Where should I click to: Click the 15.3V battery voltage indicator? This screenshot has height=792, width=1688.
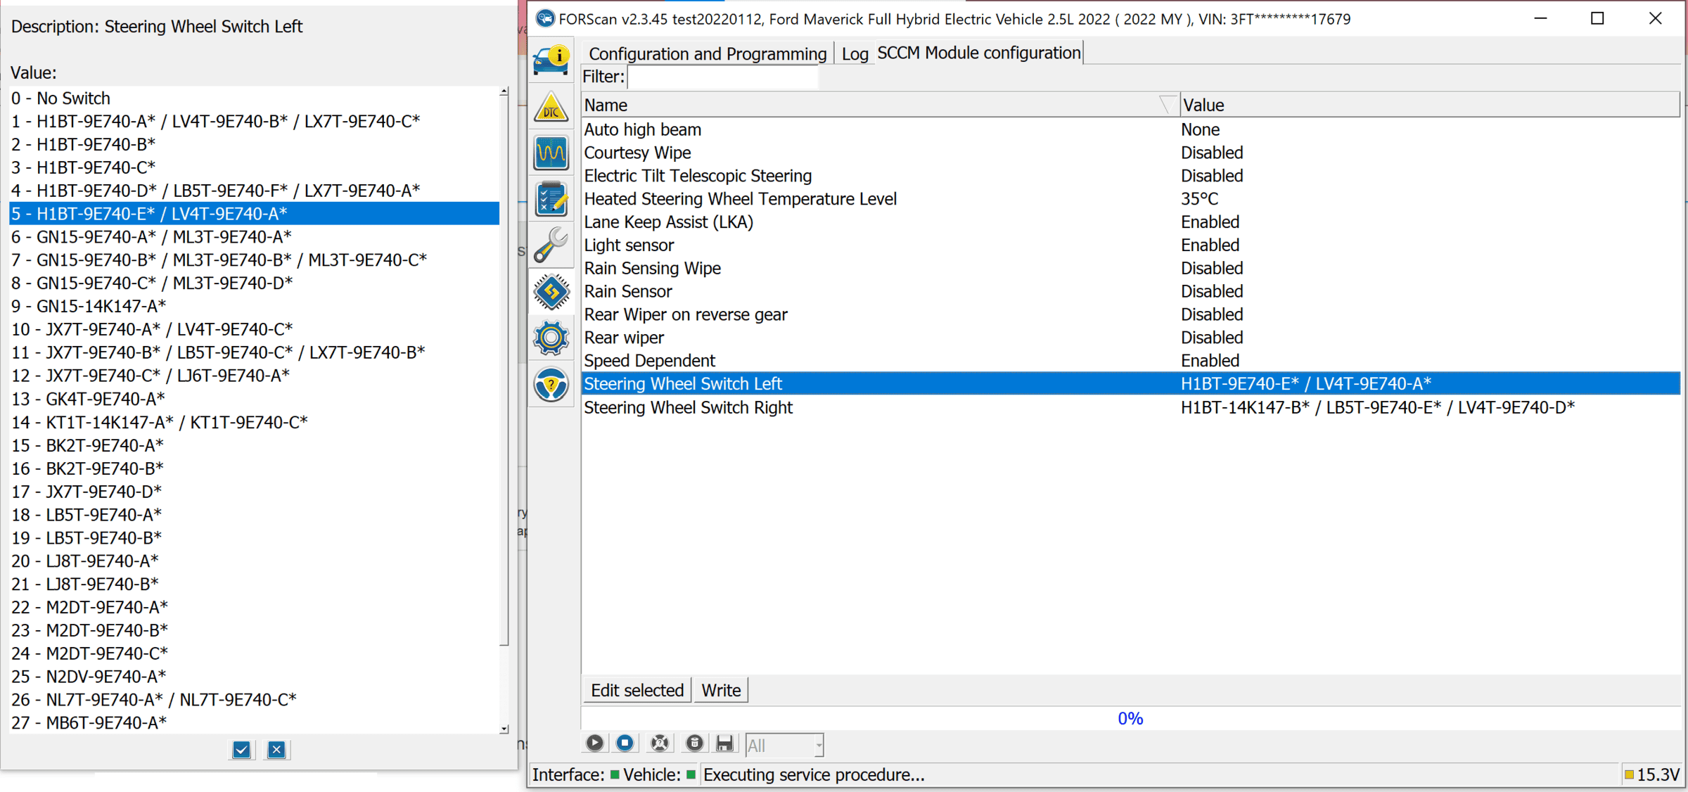(1651, 774)
